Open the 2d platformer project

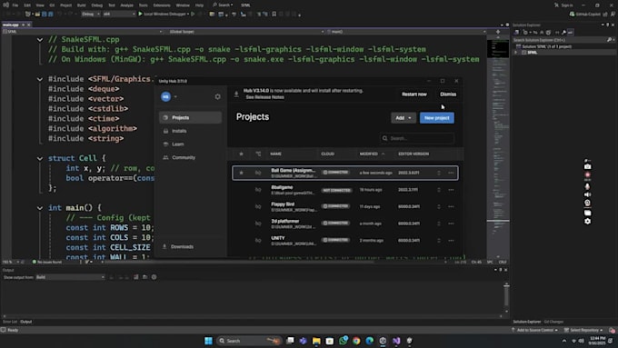coord(345,224)
